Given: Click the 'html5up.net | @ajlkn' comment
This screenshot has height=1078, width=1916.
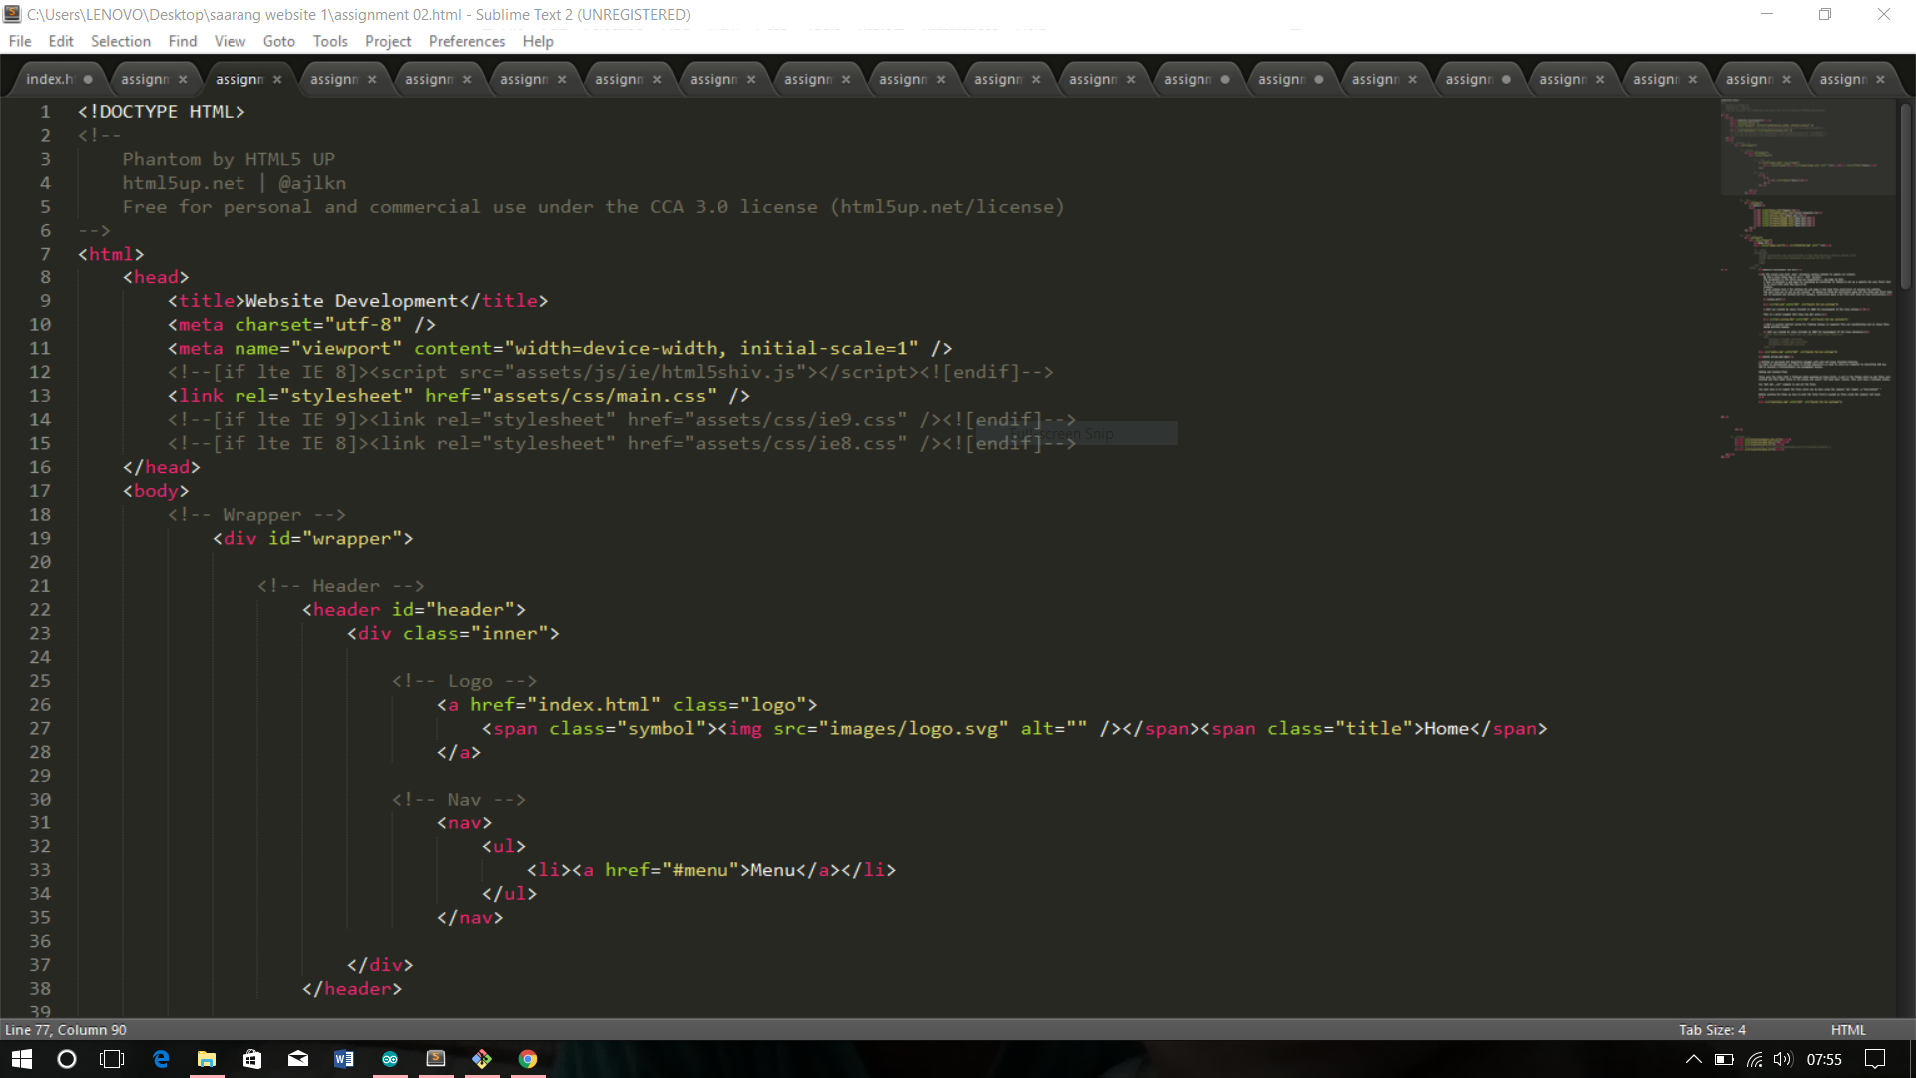Looking at the screenshot, I should click(x=235, y=183).
